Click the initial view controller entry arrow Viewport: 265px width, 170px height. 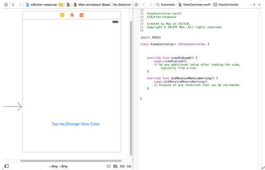coord(13,106)
